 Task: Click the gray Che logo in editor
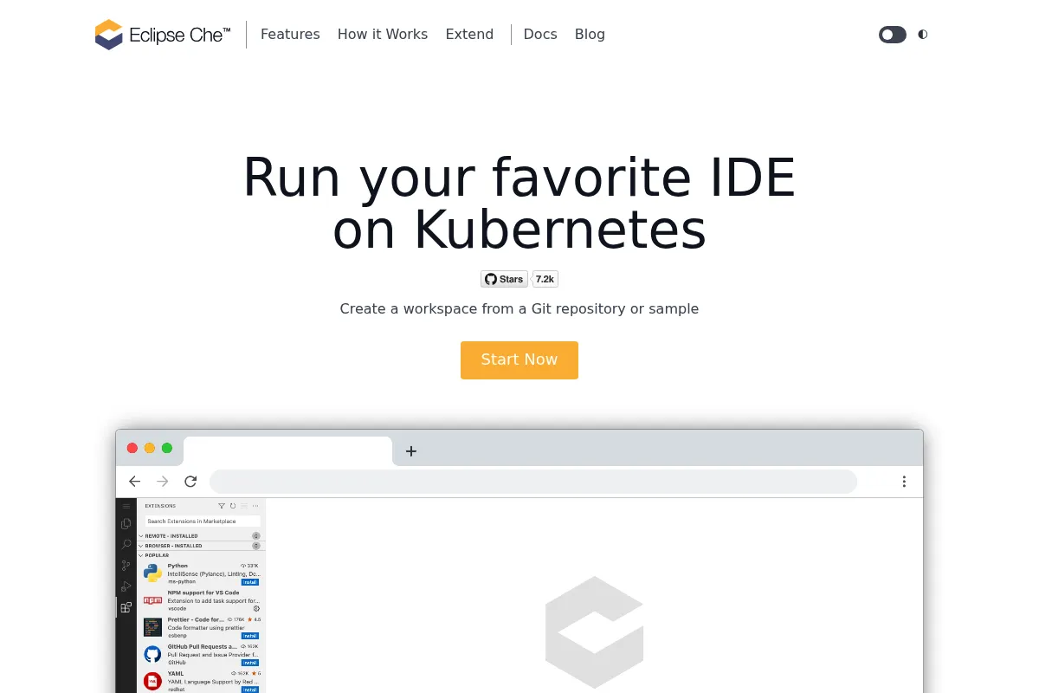point(595,632)
